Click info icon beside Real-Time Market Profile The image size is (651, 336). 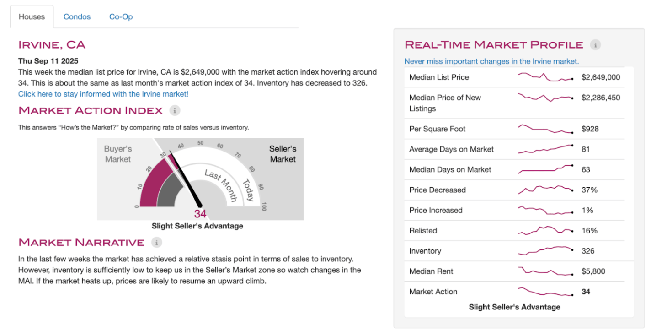pos(595,45)
